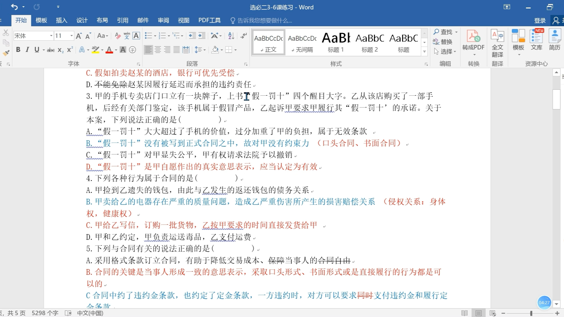Click the Increase Font Size icon
The height and width of the screenshot is (317, 564).
(79, 36)
